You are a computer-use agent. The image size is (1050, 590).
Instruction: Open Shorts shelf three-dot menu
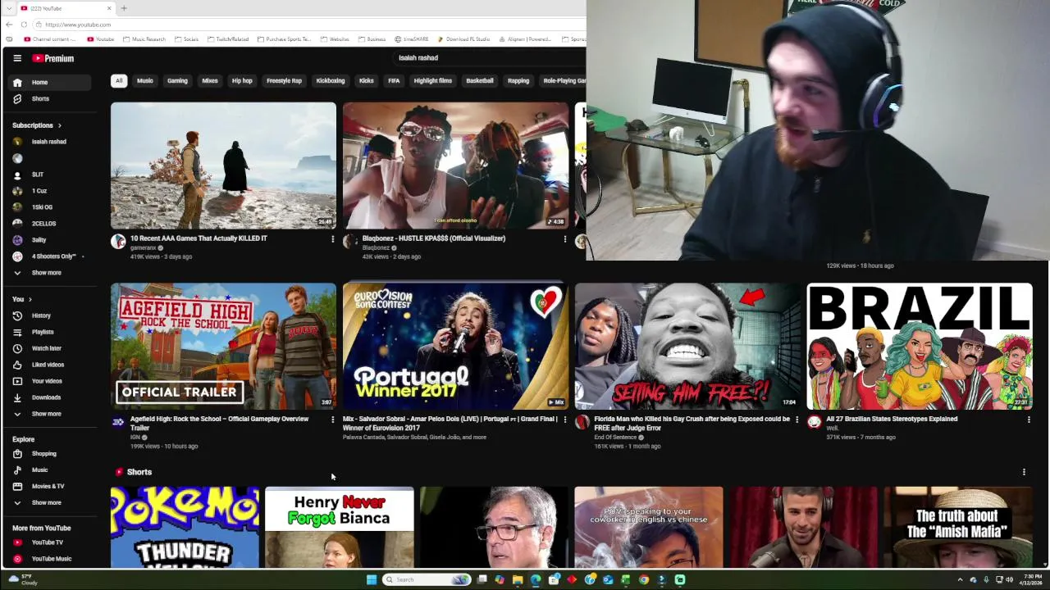(1024, 472)
